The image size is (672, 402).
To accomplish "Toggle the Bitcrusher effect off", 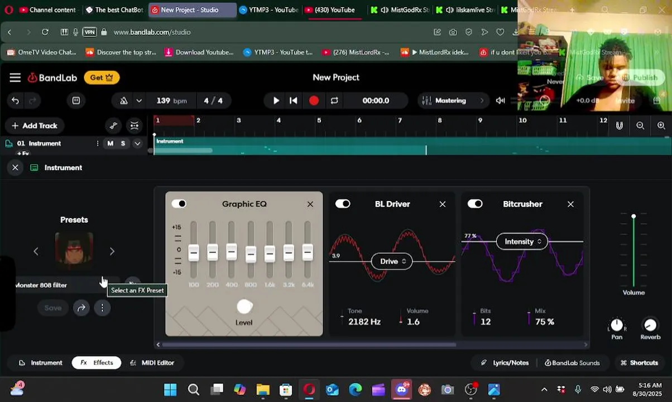I will tap(475, 204).
